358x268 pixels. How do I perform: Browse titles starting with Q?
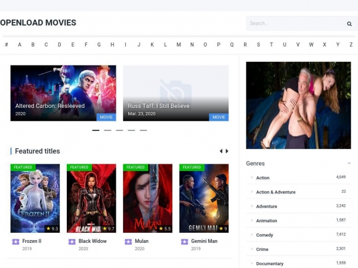232,45
